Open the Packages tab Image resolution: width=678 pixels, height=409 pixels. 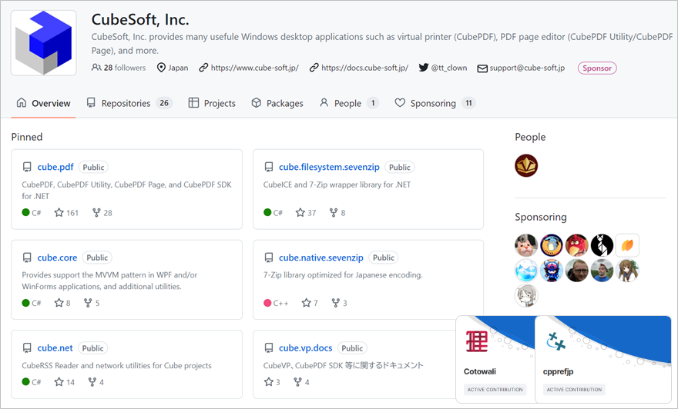point(277,103)
